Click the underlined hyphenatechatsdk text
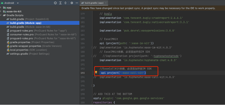The height and width of the screenshot is (105, 225). pos(166,56)
